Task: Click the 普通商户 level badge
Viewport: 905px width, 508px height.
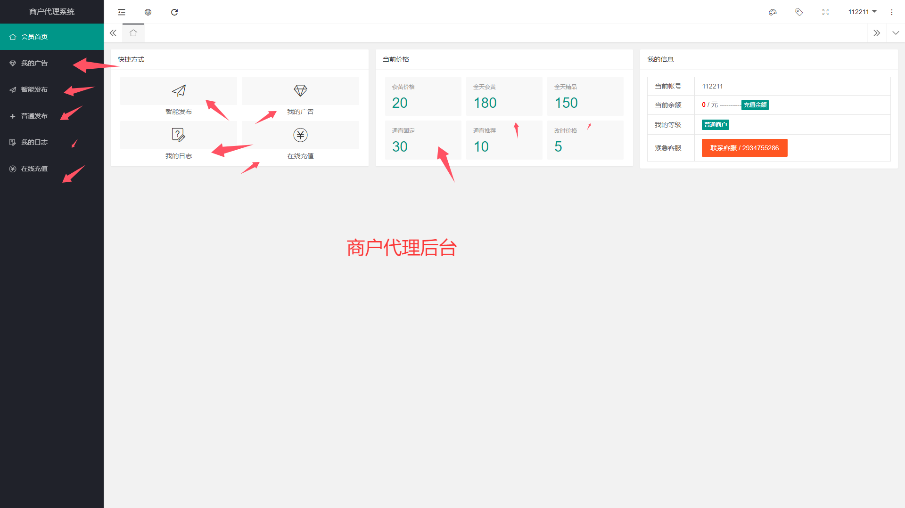Action: (x=716, y=125)
